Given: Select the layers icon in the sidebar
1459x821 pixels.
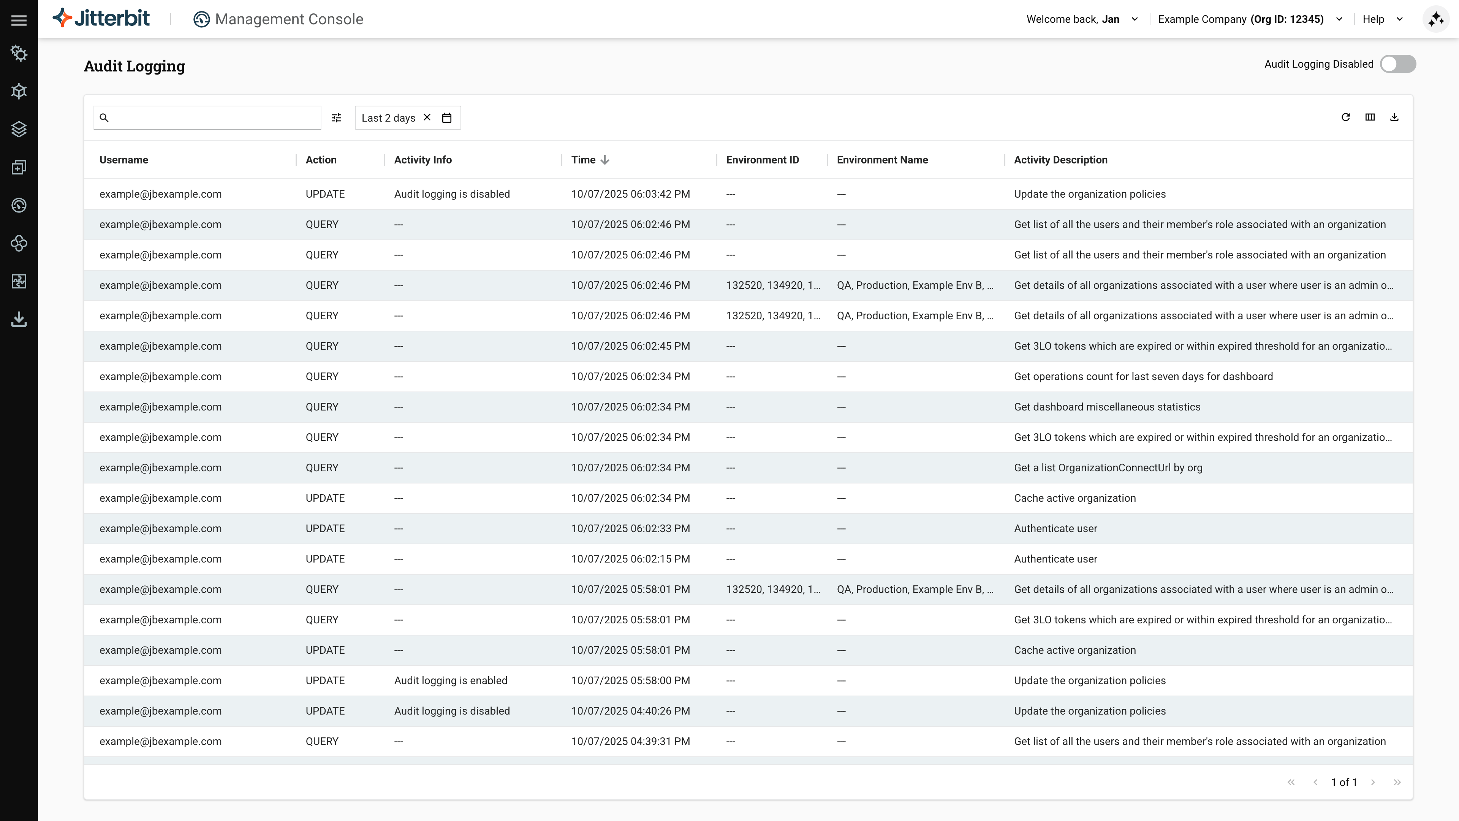Looking at the screenshot, I should [x=19, y=129].
